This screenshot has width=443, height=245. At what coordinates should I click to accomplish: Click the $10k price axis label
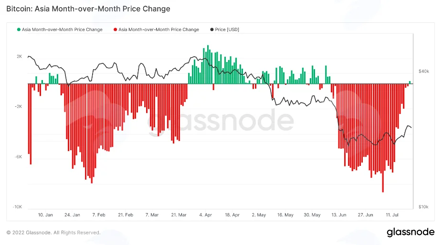point(423,207)
